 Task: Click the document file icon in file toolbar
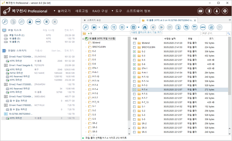tap(178, 27)
